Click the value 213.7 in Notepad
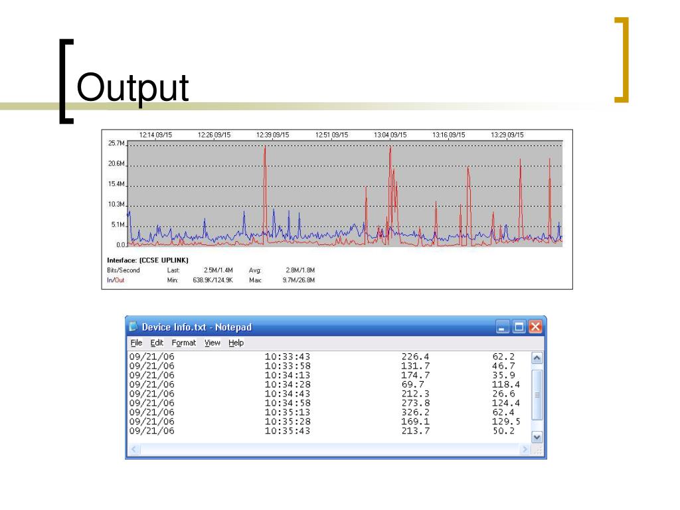 coord(415,430)
